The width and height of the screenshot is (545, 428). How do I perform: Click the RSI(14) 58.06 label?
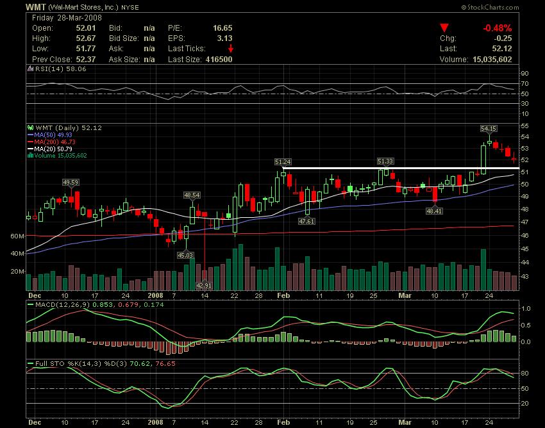click(x=60, y=69)
